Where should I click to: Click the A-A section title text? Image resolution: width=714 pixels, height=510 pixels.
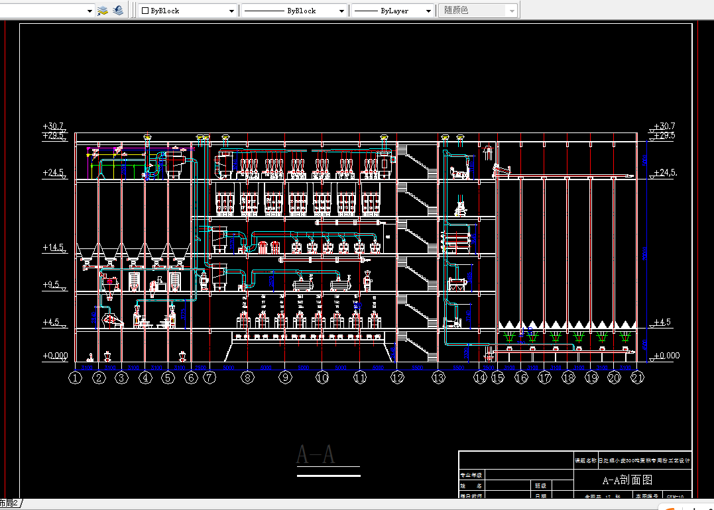[x=316, y=454]
